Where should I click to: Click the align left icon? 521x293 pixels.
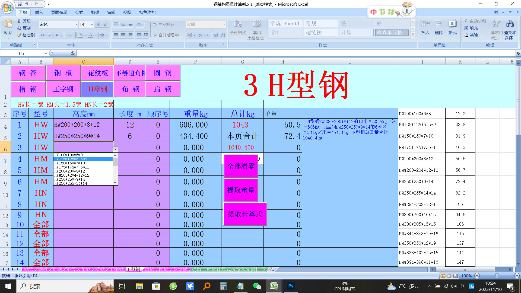pyautogui.click(x=116, y=35)
